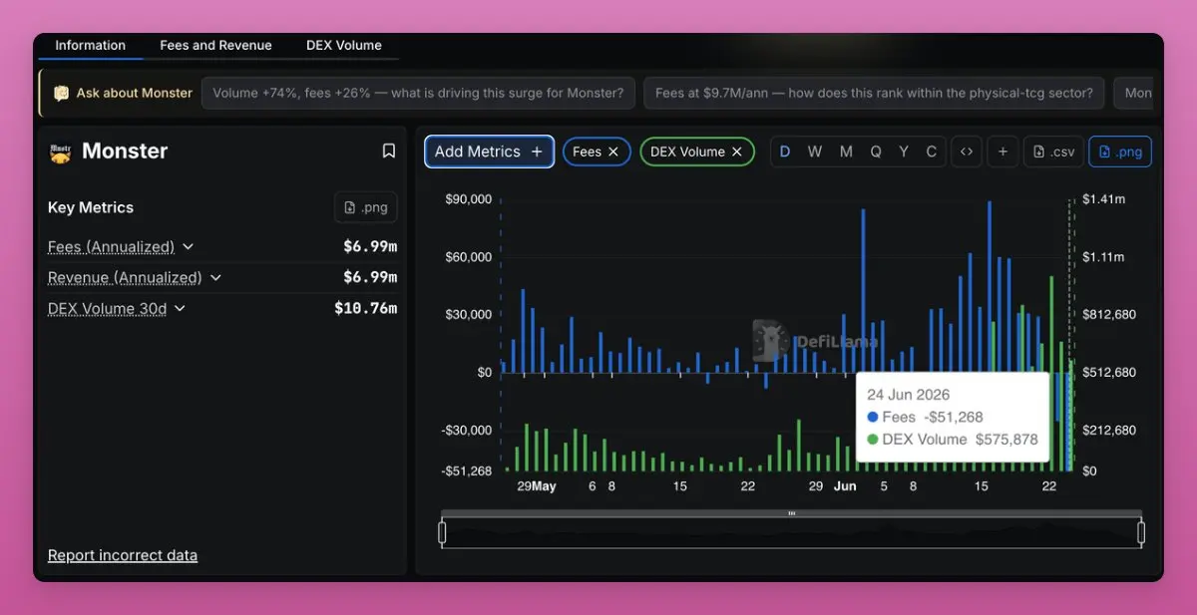Open the DEX Volume tab
The height and width of the screenshot is (615, 1197).
(x=344, y=45)
